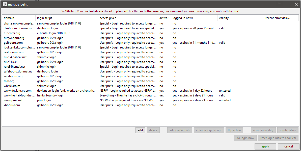
Task: Select the realbooru.com row
Action: (150, 52)
